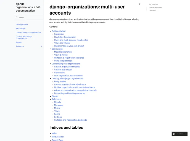Open Custom organization models link
190x141 pixels.
(67, 67)
